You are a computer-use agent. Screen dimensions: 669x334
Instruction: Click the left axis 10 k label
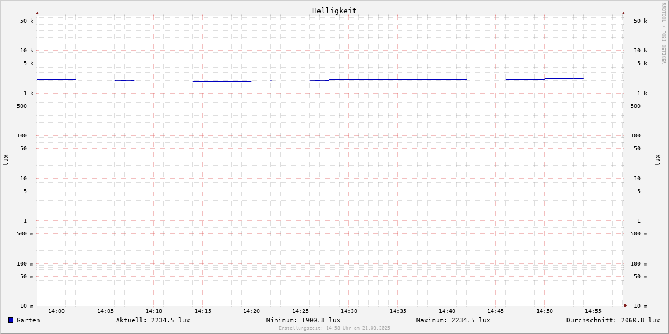click(x=27, y=51)
